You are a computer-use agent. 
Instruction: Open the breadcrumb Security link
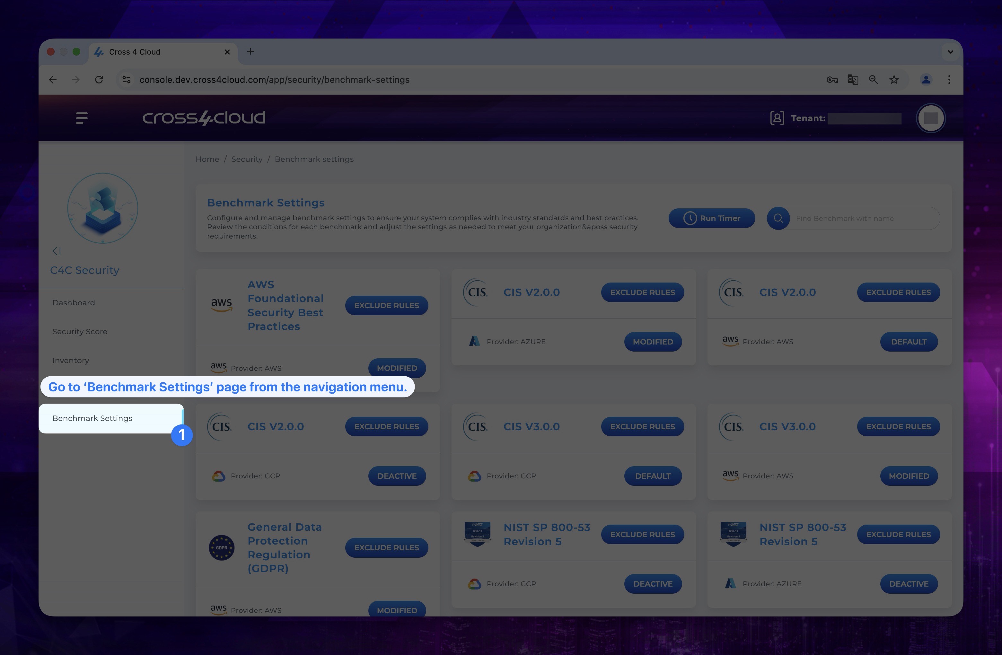coord(246,159)
